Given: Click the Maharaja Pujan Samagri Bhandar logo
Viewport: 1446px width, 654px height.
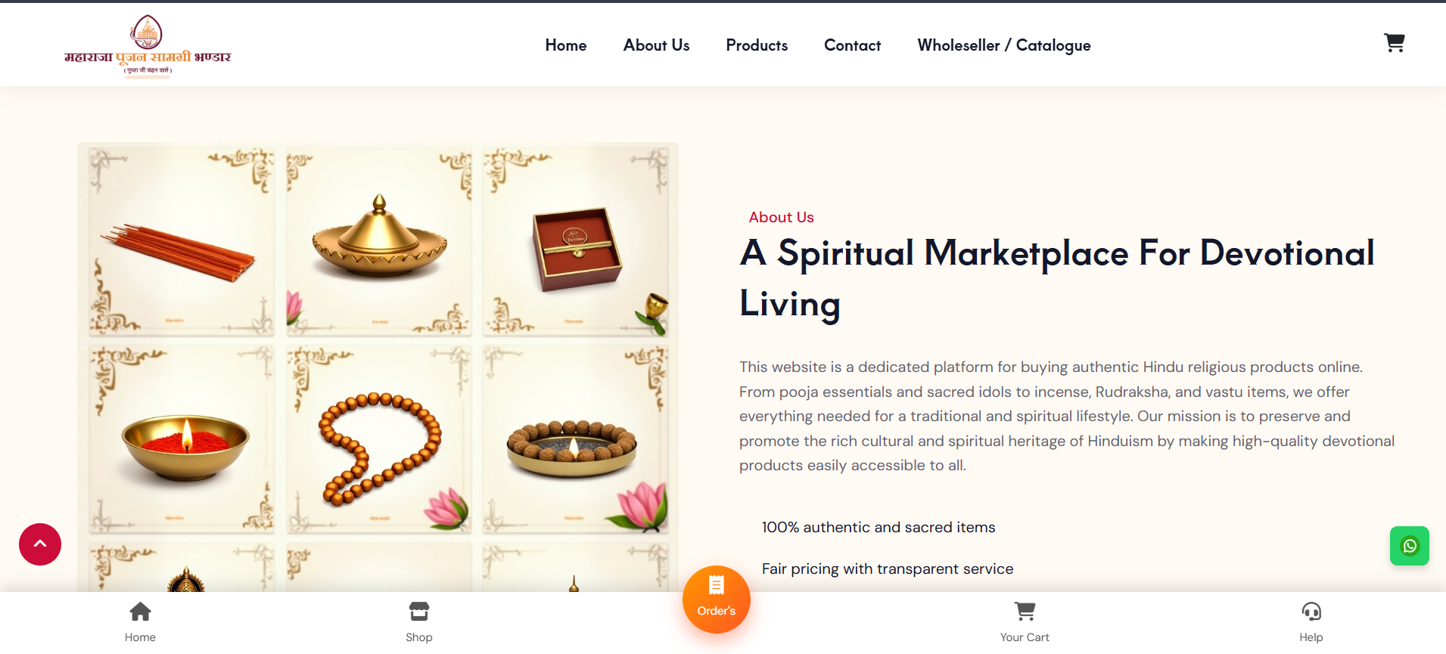Looking at the screenshot, I should (148, 46).
